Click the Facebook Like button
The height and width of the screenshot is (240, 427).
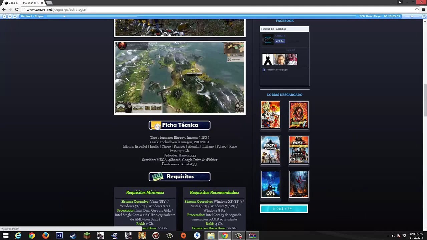tap(280, 41)
